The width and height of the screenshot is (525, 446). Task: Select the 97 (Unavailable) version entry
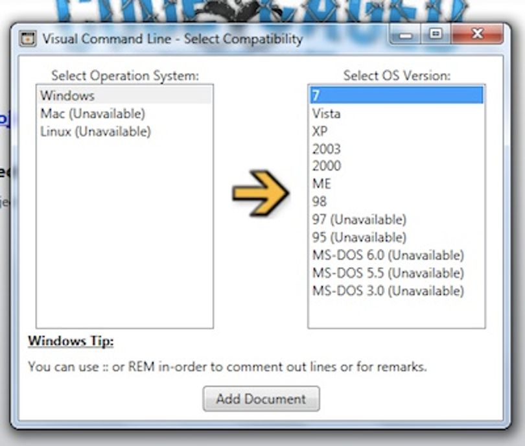(x=397, y=219)
